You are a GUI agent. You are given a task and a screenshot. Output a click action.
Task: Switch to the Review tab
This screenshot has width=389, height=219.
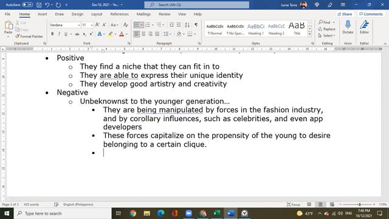pyautogui.click(x=165, y=14)
